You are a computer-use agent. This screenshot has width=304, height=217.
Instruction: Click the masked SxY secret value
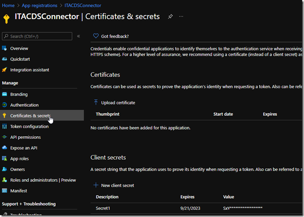pyautogui.click(x=243, y=208)
